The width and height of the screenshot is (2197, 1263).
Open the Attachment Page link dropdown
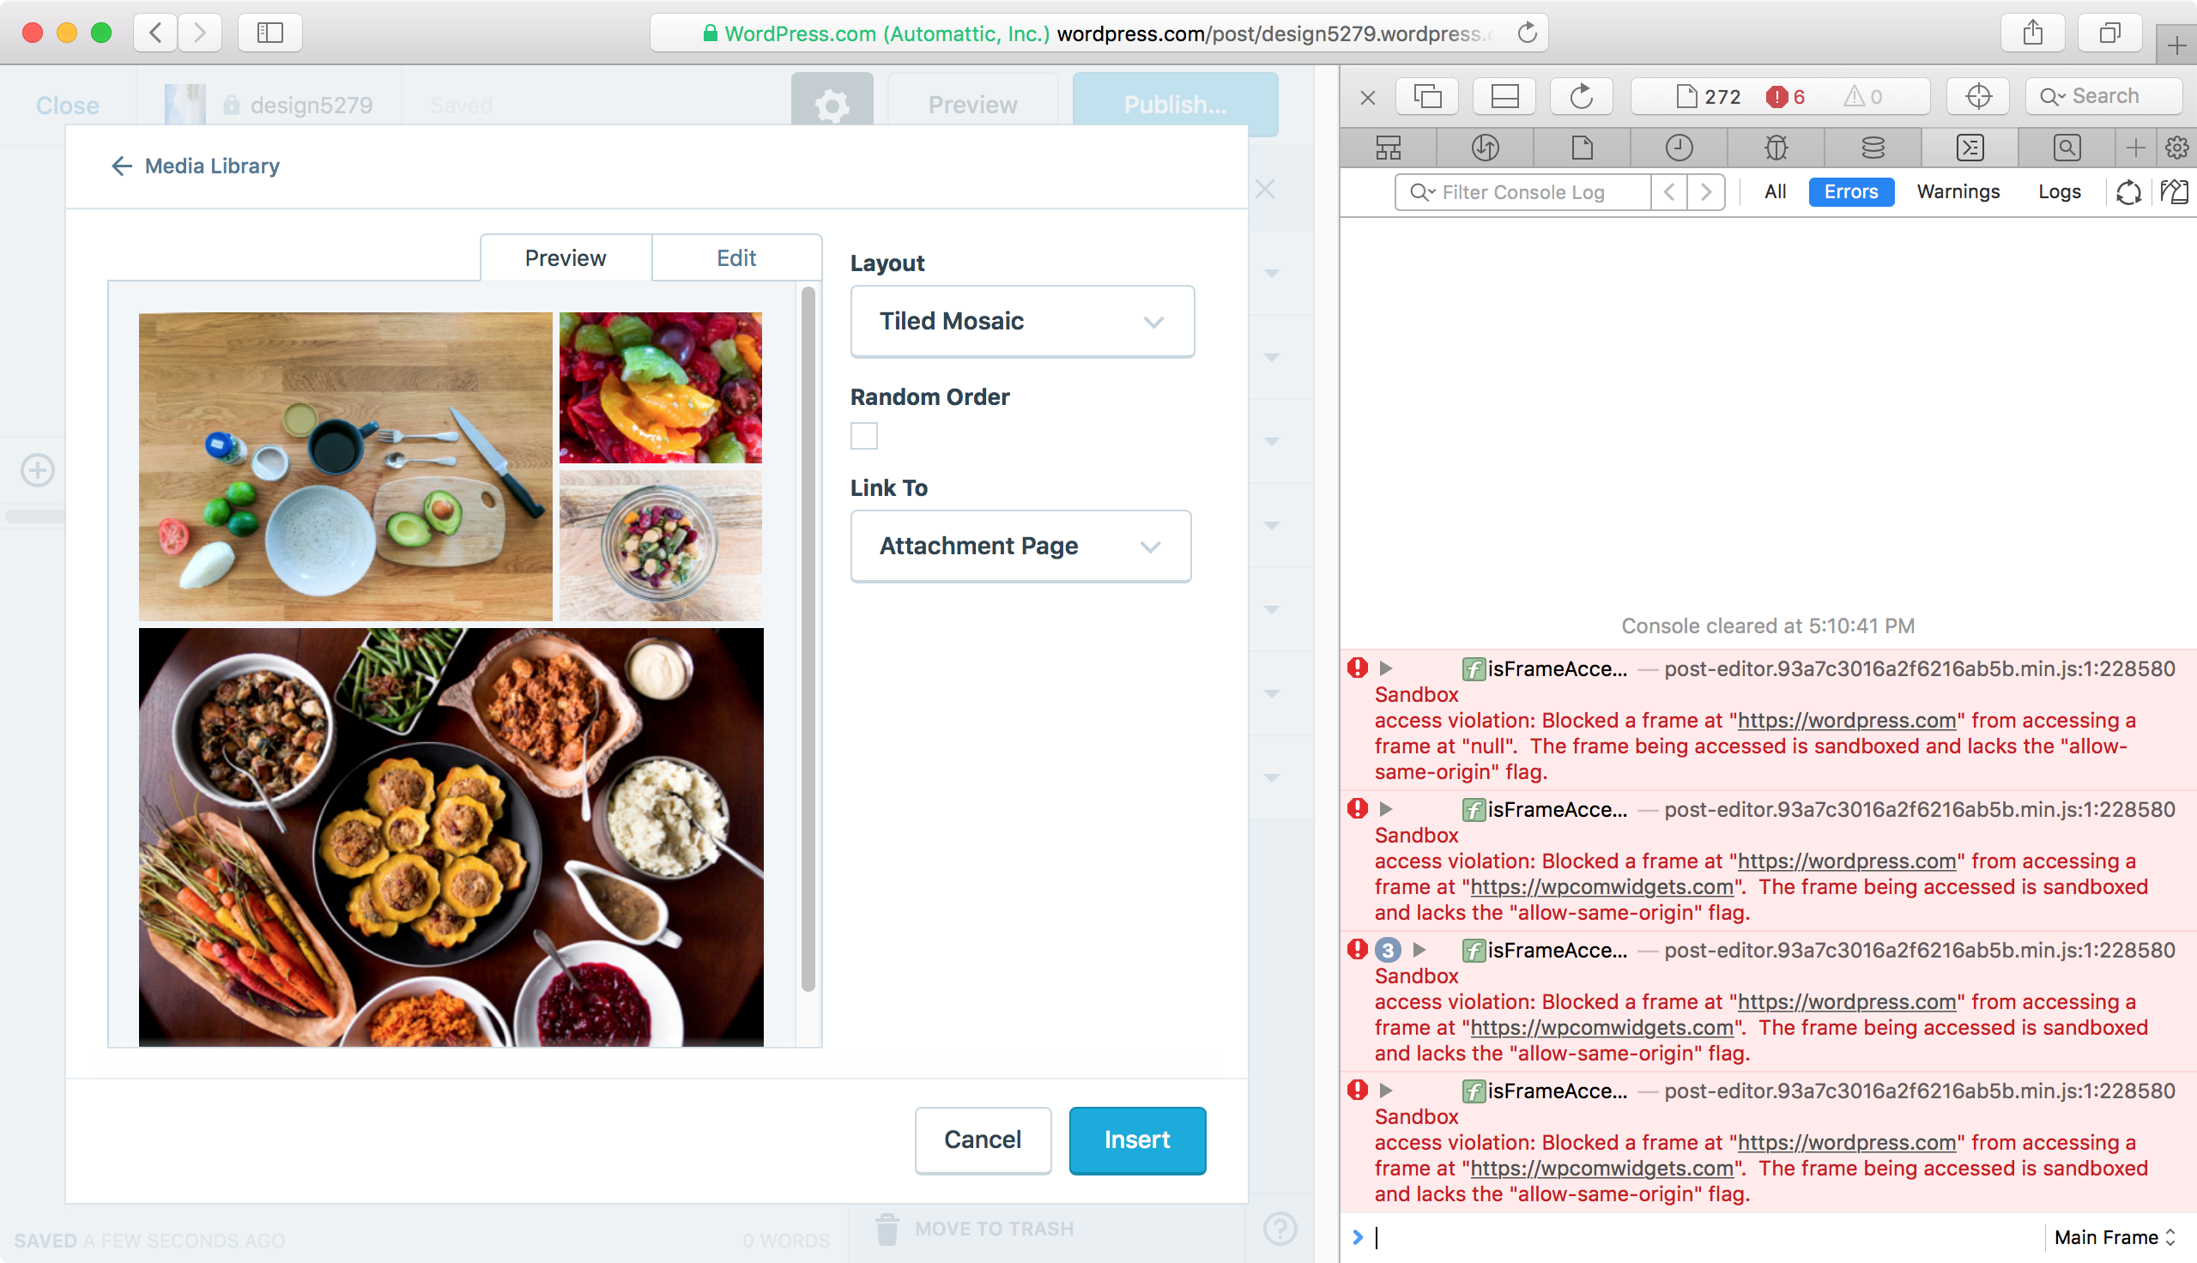click(1021, 546)
